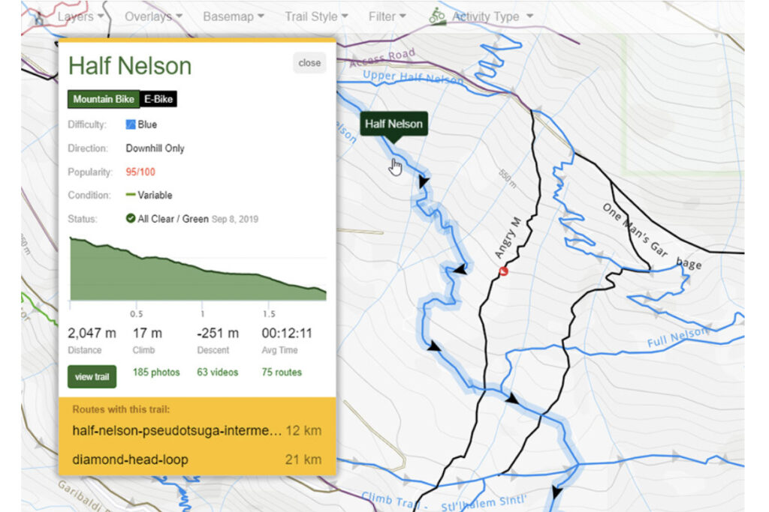Open the 185 photos link
The image size is (769, 512).
[156, 372]
